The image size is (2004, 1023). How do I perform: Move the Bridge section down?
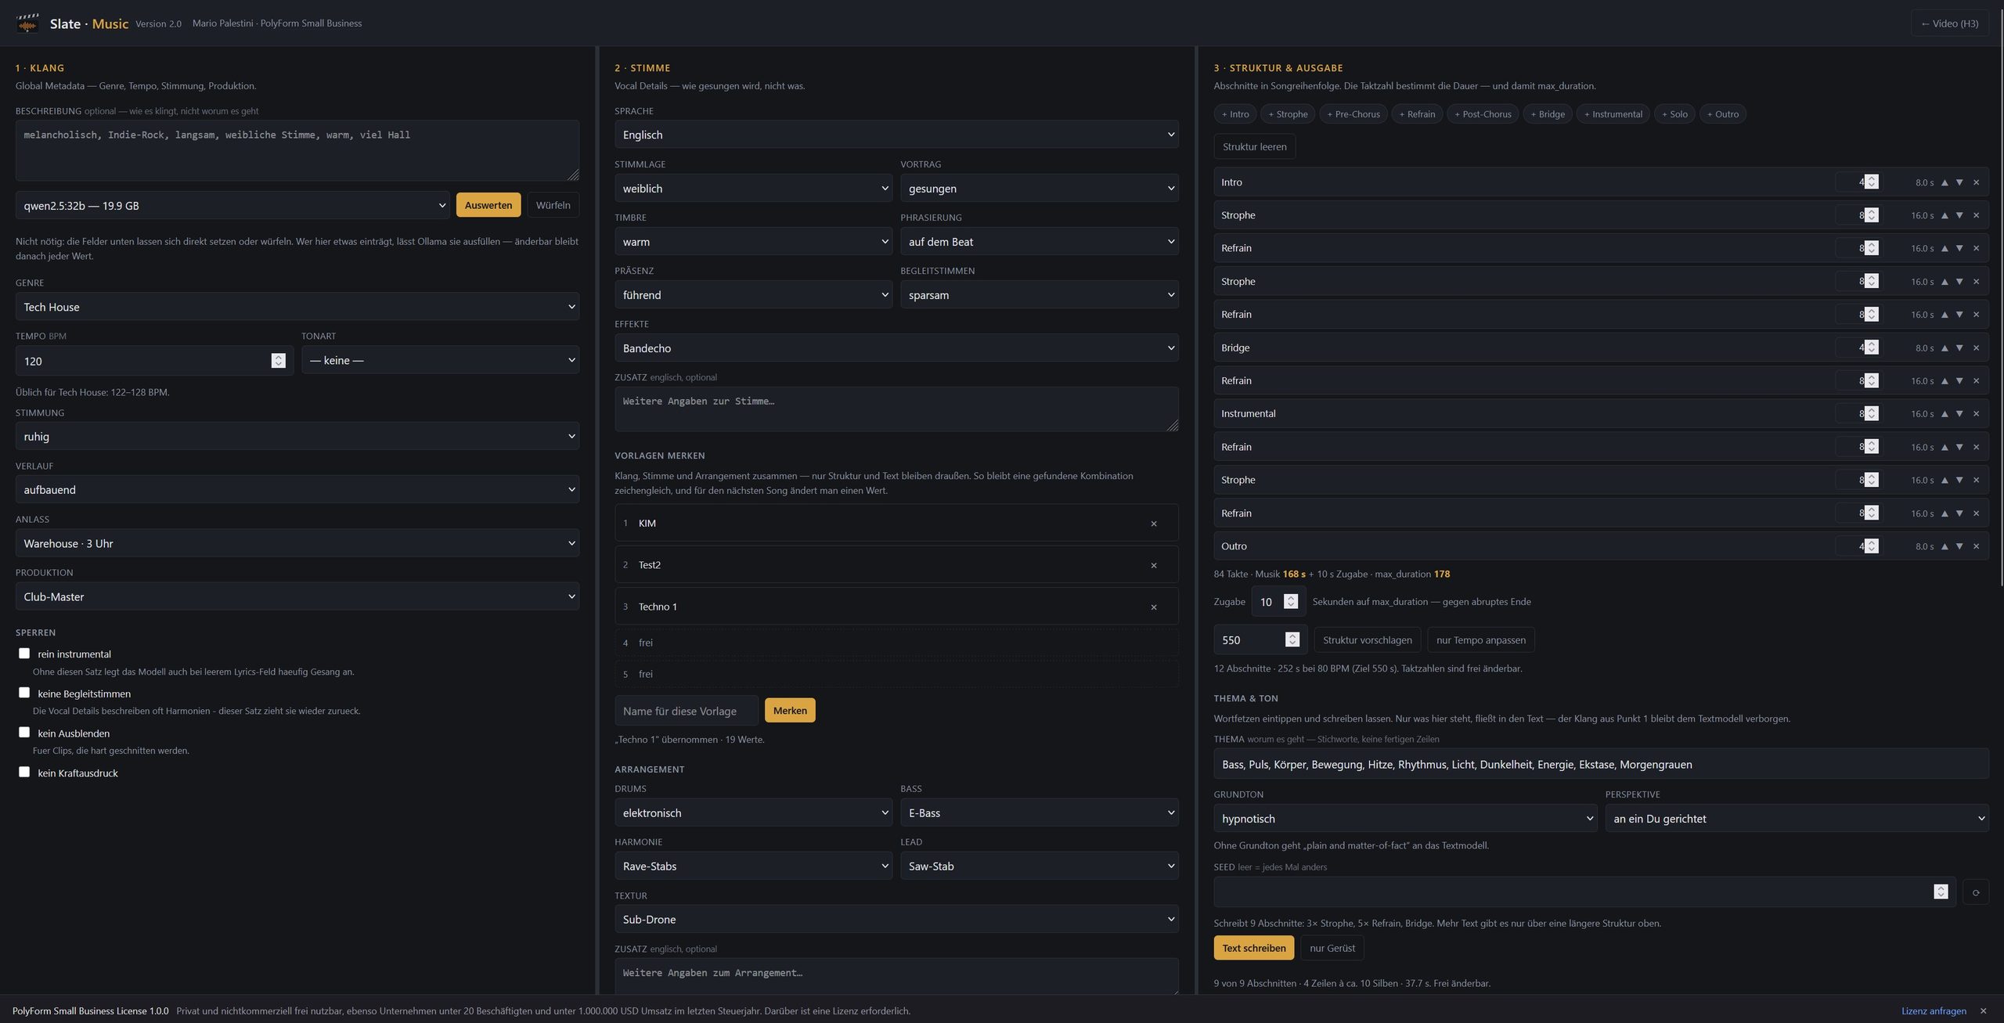click(1959, 348)
